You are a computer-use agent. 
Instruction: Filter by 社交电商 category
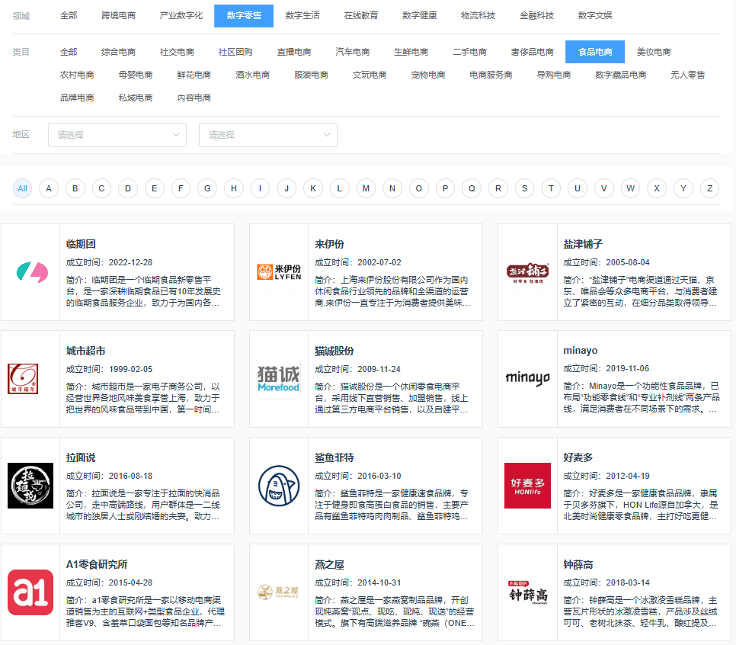point(177,52)
